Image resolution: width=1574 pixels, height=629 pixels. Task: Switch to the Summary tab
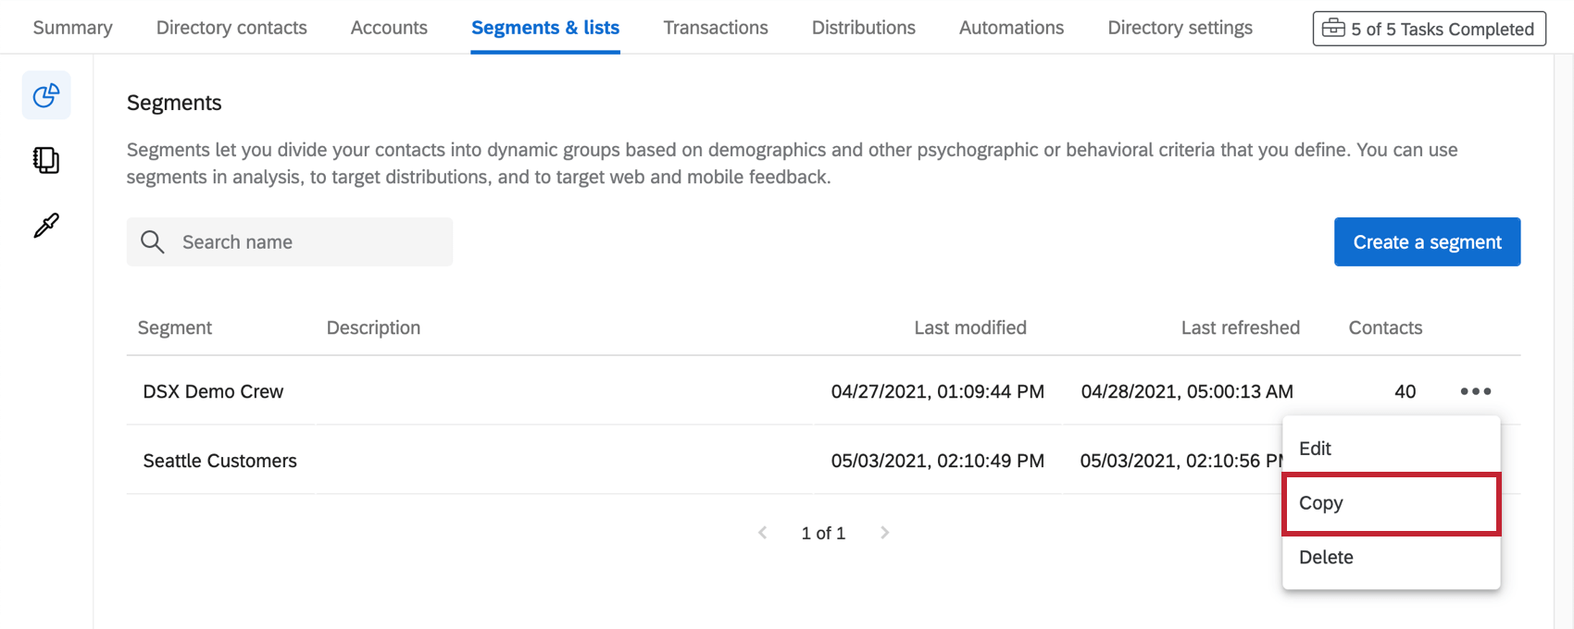point(72,28)
